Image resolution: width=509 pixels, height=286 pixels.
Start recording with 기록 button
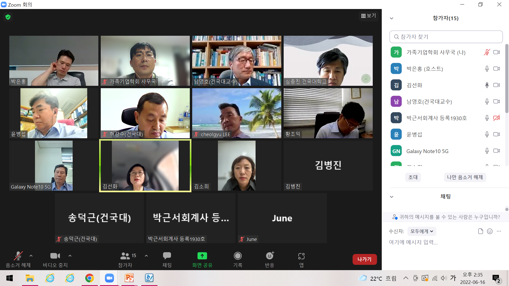238,260
